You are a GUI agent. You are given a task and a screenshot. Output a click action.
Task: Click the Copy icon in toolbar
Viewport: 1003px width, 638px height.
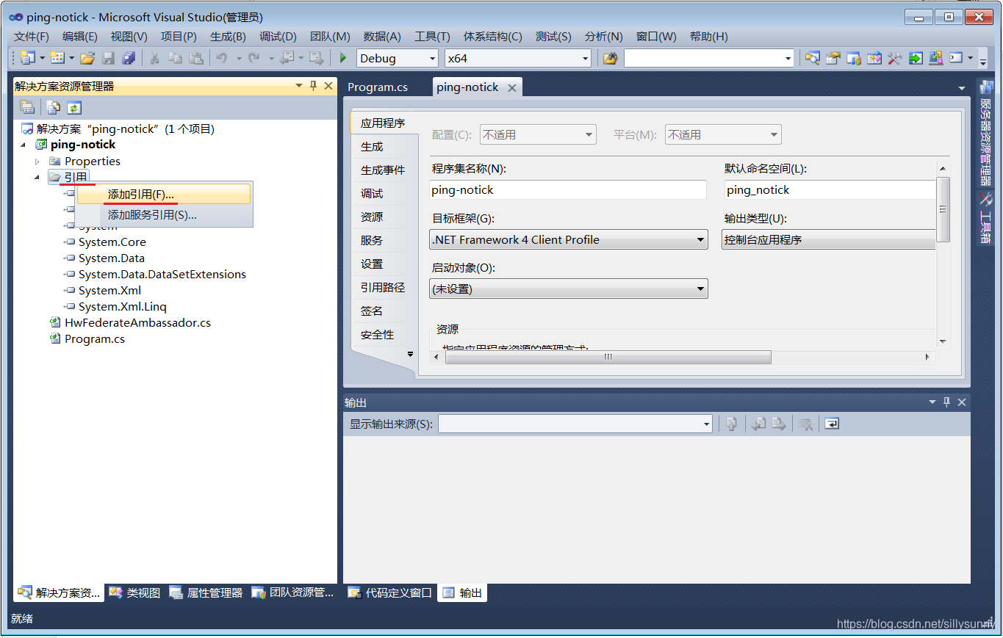(176, 58)
